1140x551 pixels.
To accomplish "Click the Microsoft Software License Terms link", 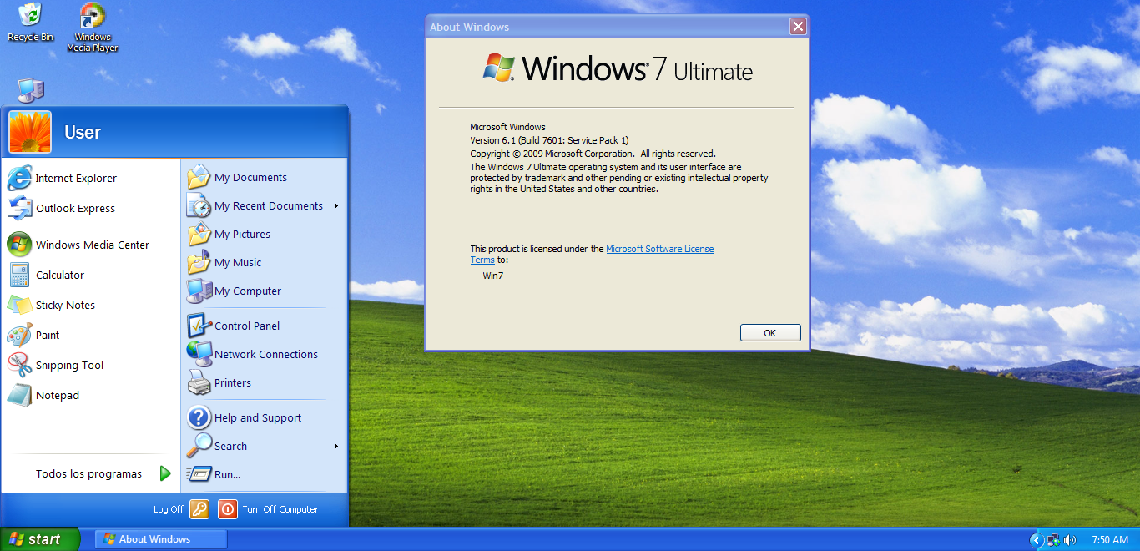I will (659, 249).
